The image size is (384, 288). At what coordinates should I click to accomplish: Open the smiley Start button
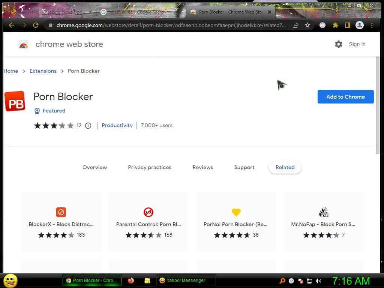tap(10, 280)
